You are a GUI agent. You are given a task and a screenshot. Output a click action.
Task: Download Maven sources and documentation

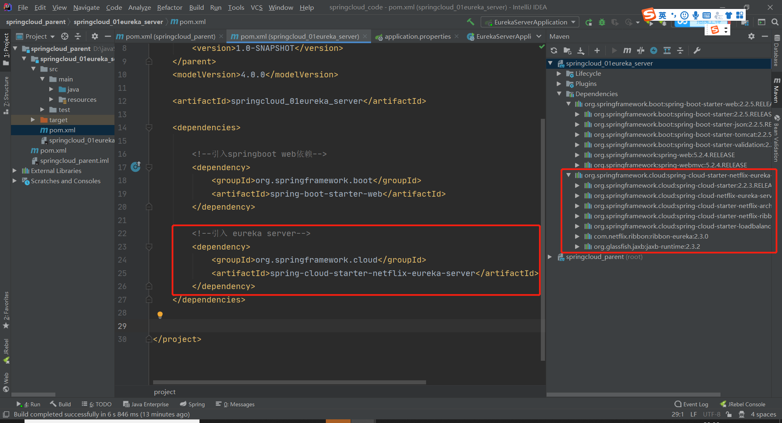click(x=581, y=50)
